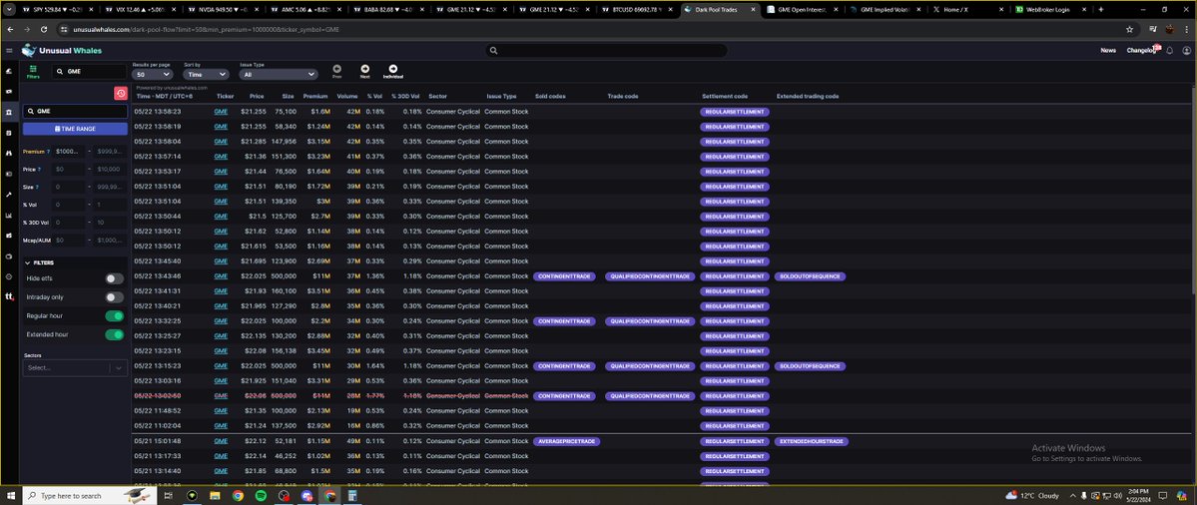Disable the Extended hour toggle
This screenshot has width=1197, height=505.
[115, 334]
